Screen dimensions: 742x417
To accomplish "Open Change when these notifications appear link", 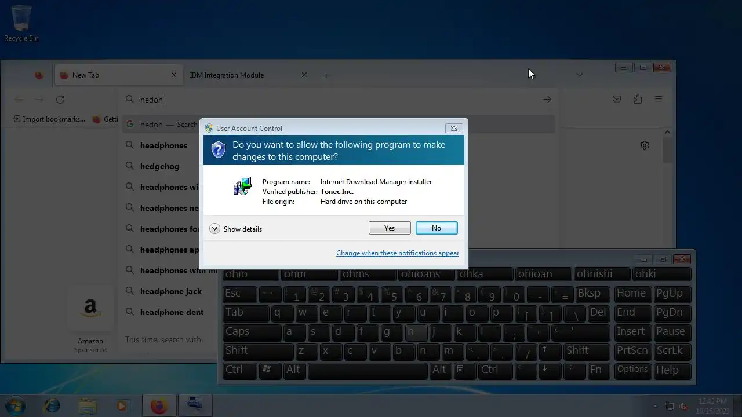I will [398, 253].
